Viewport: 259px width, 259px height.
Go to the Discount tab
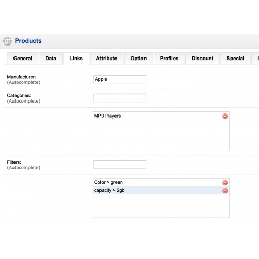tap(203, 59)
